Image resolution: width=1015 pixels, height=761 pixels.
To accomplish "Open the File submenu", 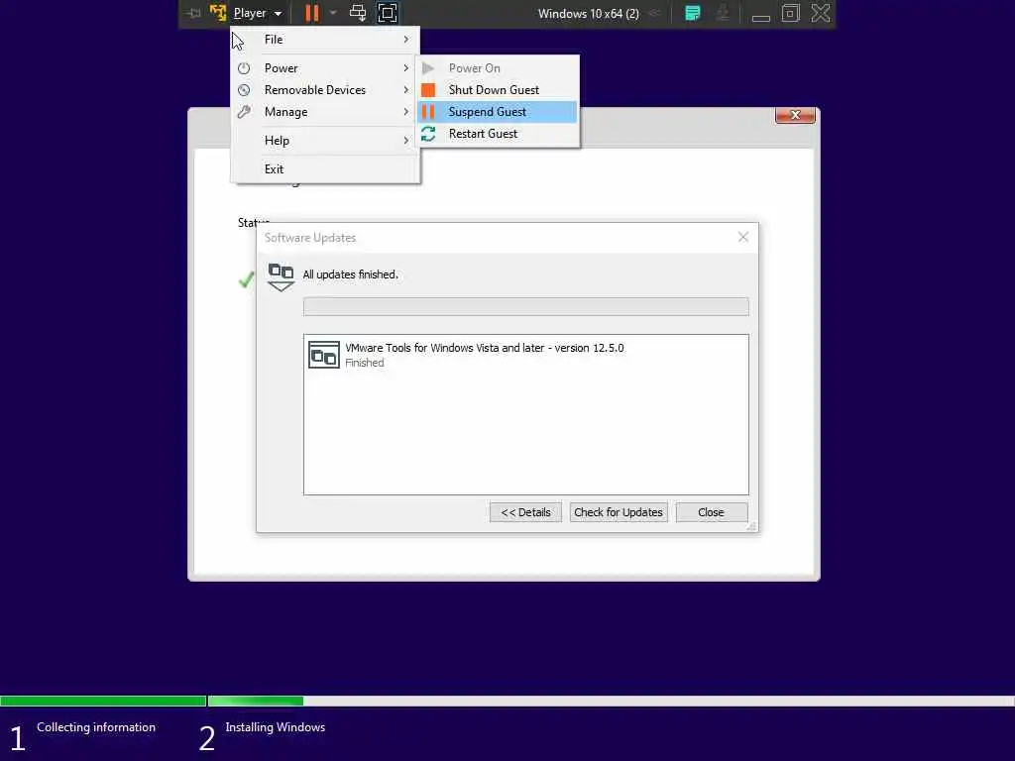I will pyautogui.click(x=325, y=40).
